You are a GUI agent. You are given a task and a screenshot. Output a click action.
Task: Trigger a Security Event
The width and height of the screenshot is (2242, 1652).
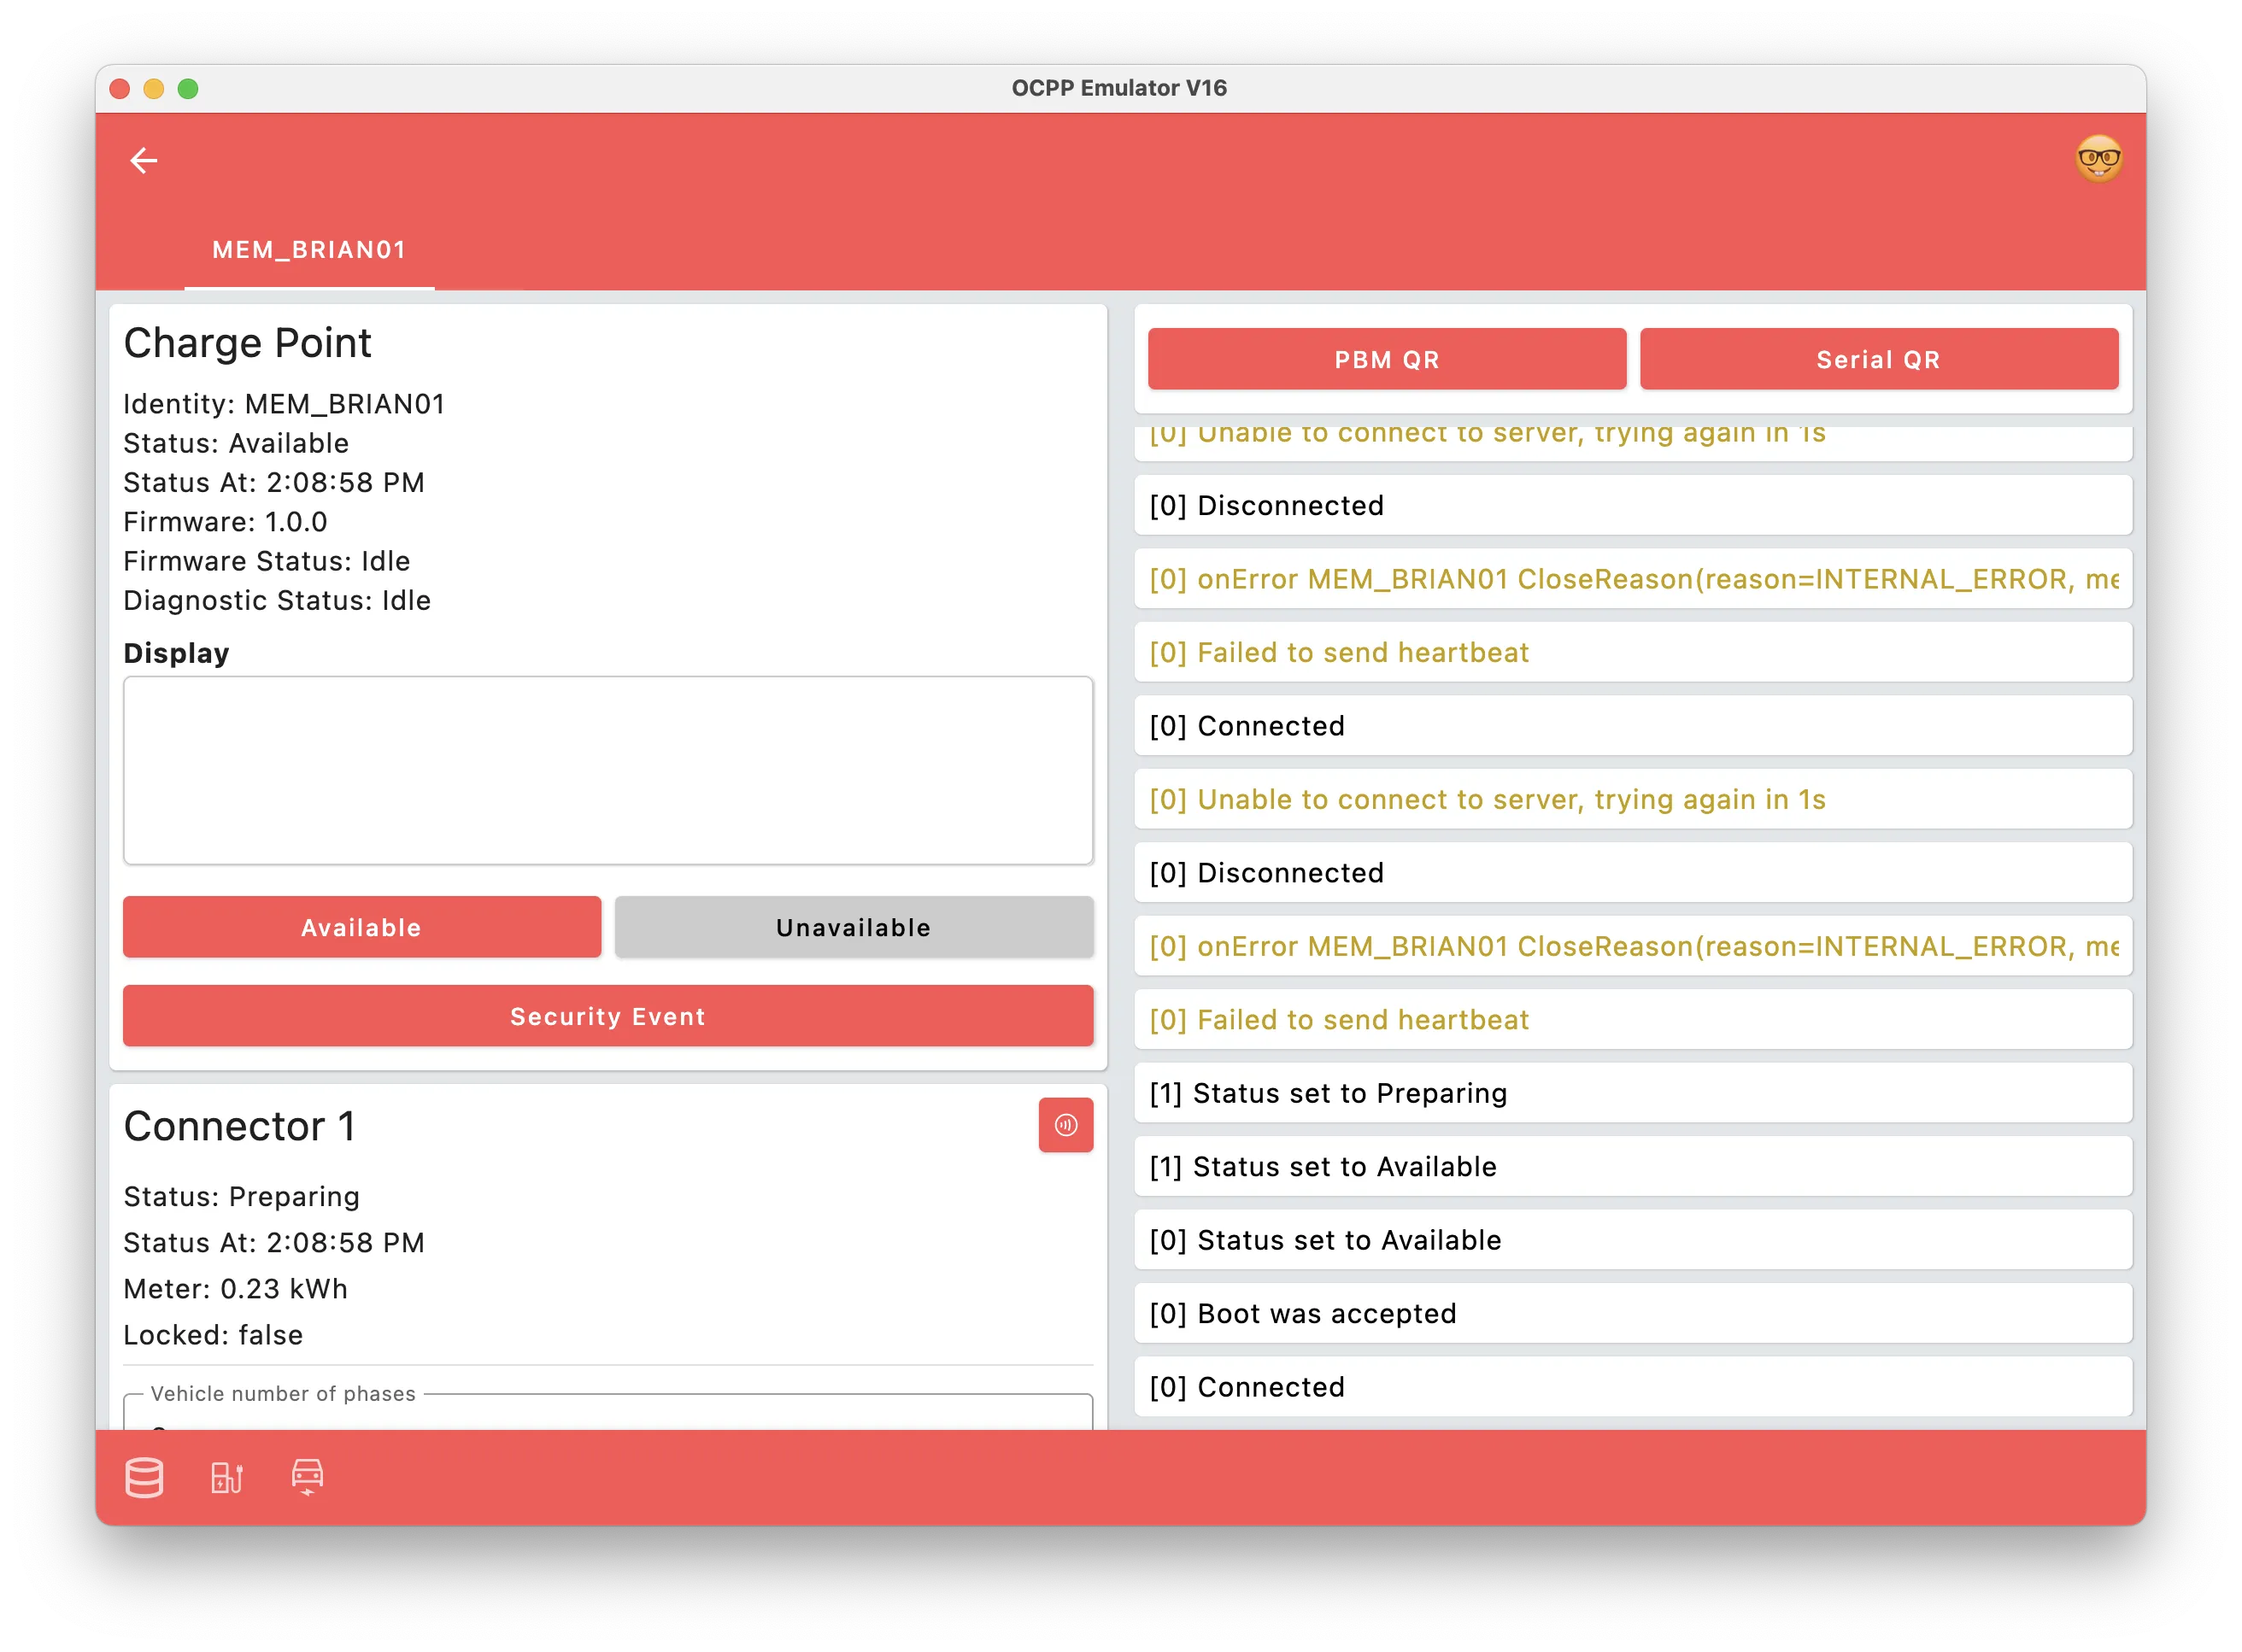click(607, 1016)
